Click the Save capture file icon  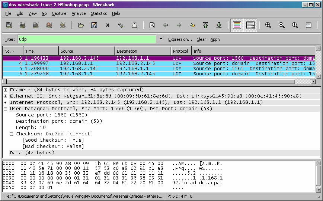pos(94,25)
